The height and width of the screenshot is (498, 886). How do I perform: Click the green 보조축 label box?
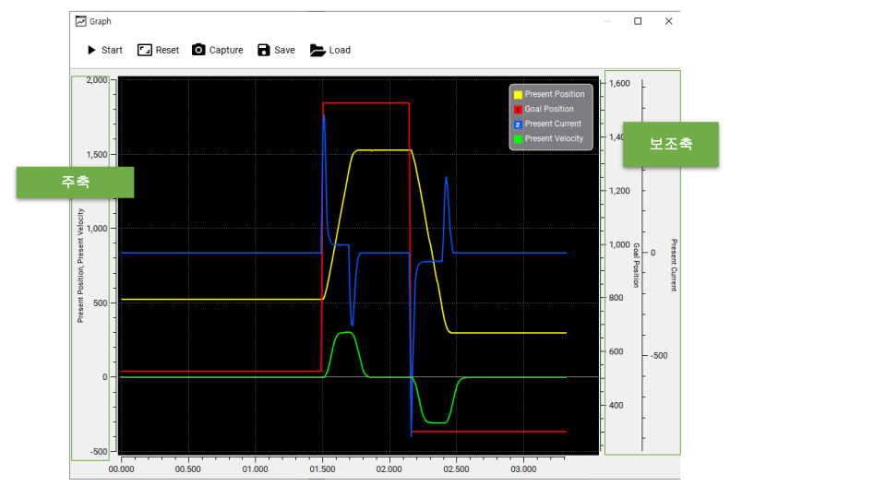670,145
